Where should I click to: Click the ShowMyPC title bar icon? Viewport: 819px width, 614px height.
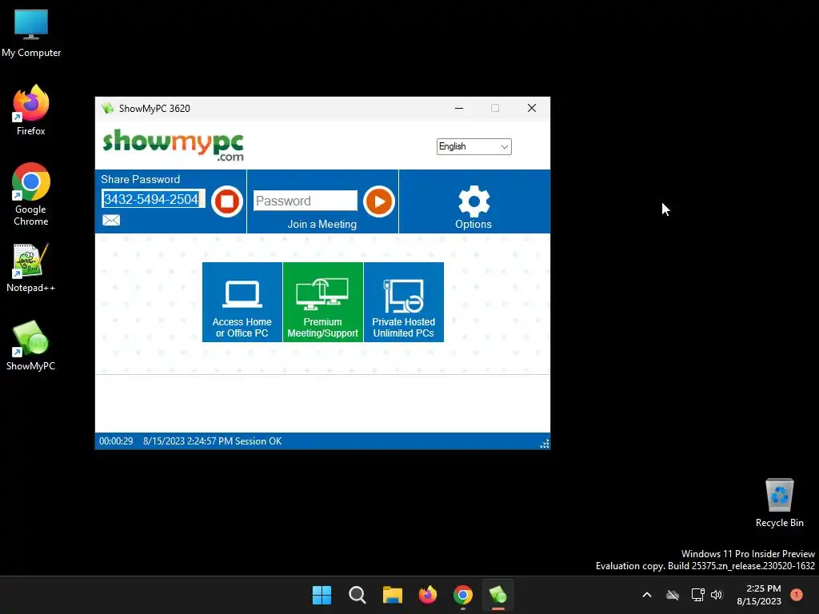pos(108,108)
